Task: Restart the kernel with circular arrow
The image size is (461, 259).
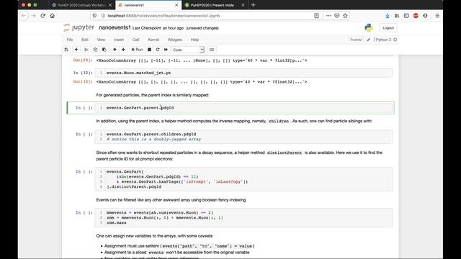Action: (158, 50)
